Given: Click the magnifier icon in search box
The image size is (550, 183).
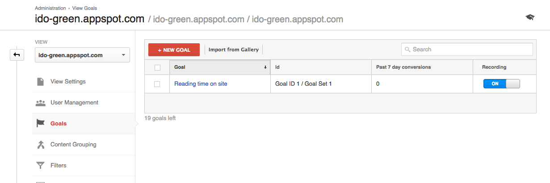Looking at the screenshot, I should [407, 50].
